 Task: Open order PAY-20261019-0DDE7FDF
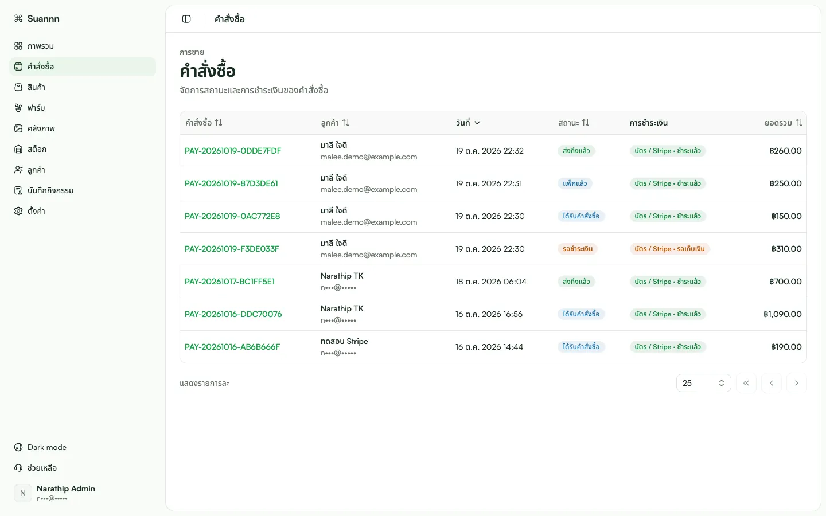(233, 151)
